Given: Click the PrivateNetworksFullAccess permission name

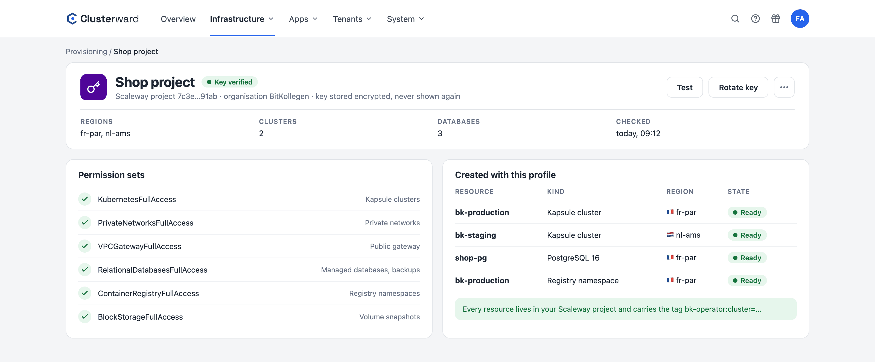Looking at the screenshot, I should click(145, 223).
